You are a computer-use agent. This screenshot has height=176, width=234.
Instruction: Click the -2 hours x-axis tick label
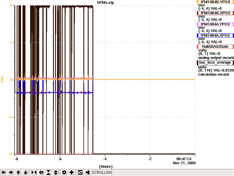point(150,159)
